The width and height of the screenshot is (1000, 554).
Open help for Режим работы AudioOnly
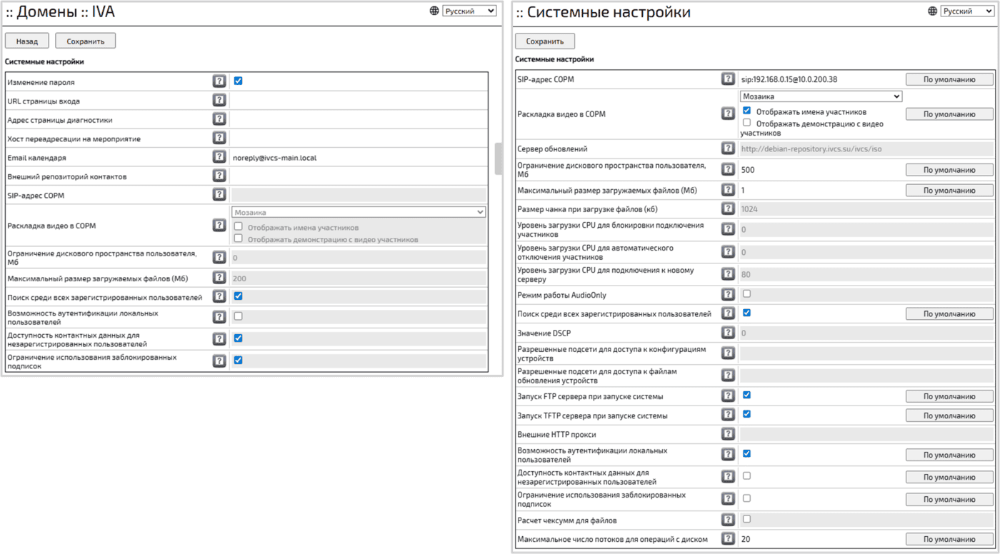[728, 294]
